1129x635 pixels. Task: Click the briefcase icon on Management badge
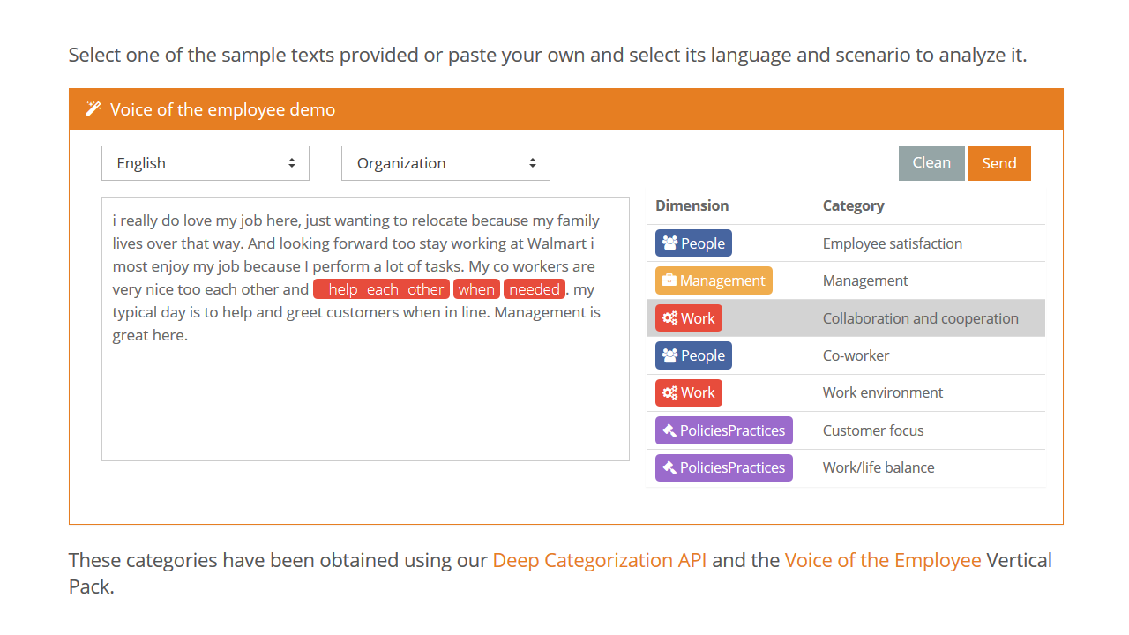(669, 280)
